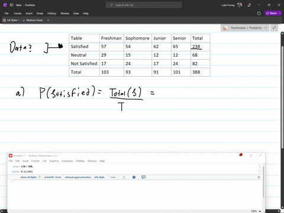284x213 pixels.
Task: Click the Senior column header cell
Action: 181,38
